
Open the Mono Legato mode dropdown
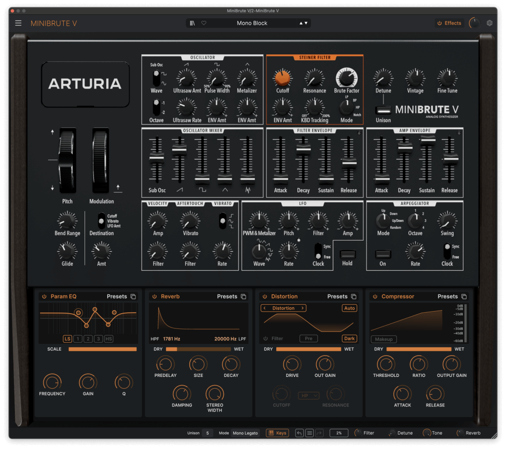246,433
